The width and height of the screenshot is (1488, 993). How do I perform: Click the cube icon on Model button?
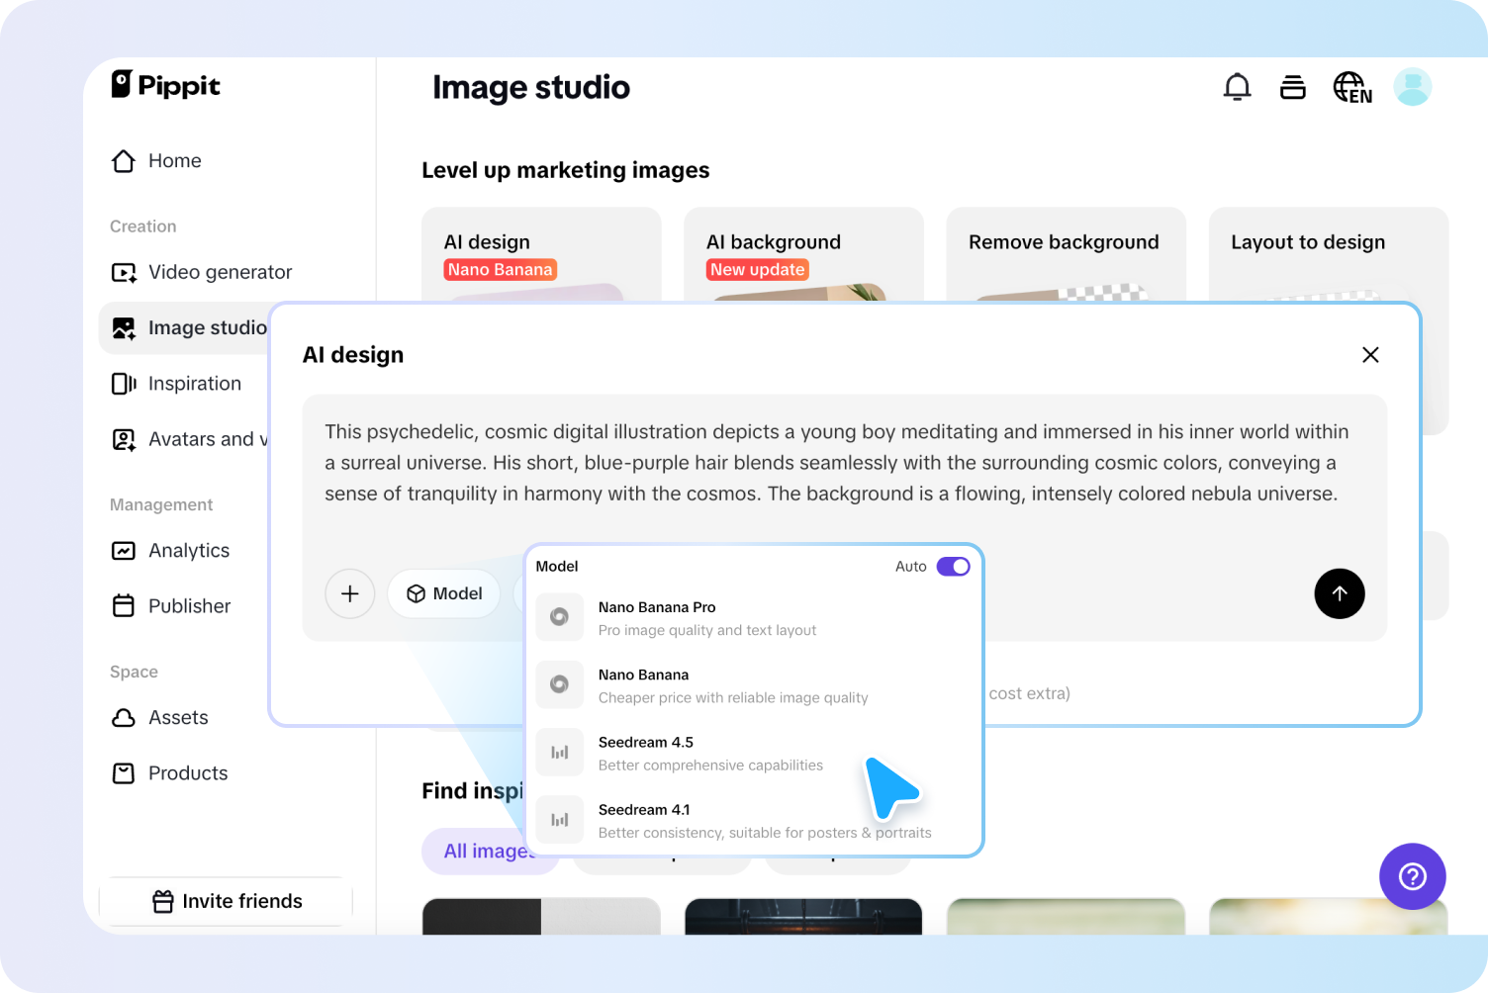(x=417, y=593)
